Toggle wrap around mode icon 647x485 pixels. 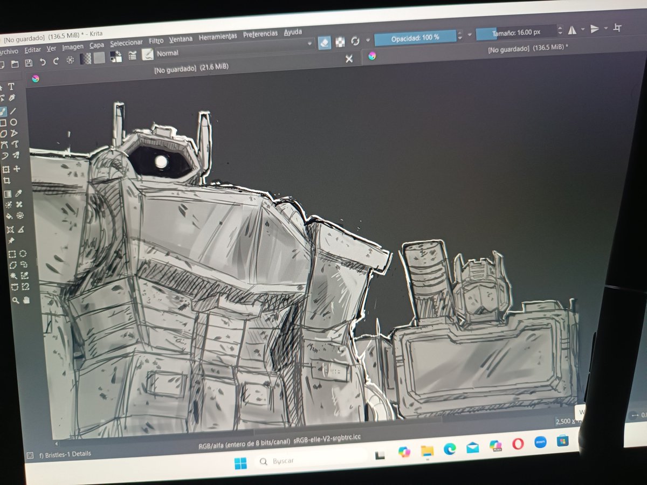tap(617, 28)
